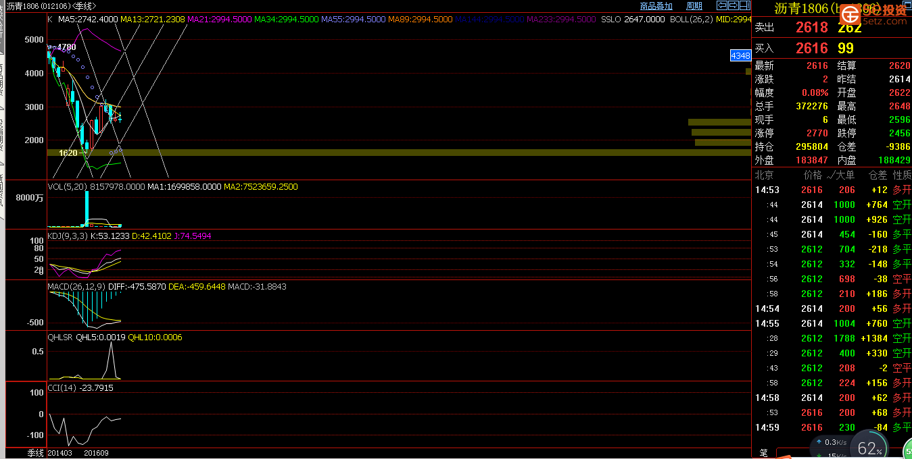The width and height of the screenshot is (912, 459).
Task: Click the 幅度 change percent 0.08%
Action: coord(815,92)
